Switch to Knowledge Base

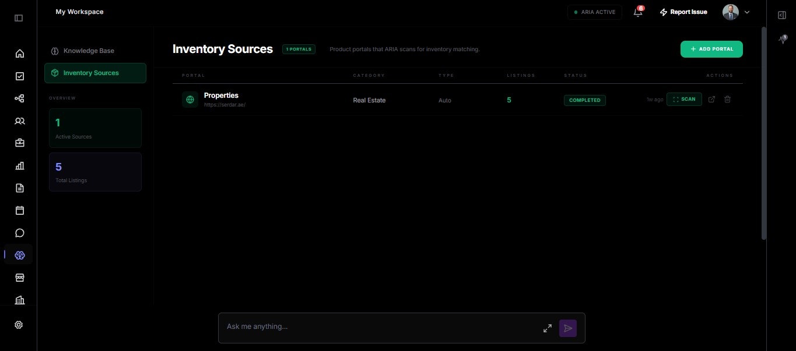point(89,51)
